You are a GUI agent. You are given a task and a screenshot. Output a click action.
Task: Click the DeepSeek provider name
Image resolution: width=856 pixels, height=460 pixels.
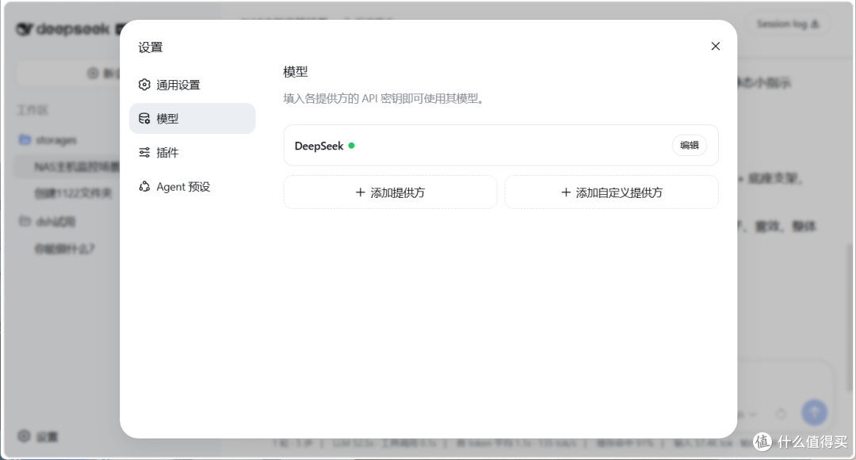[x=319, y=146]
